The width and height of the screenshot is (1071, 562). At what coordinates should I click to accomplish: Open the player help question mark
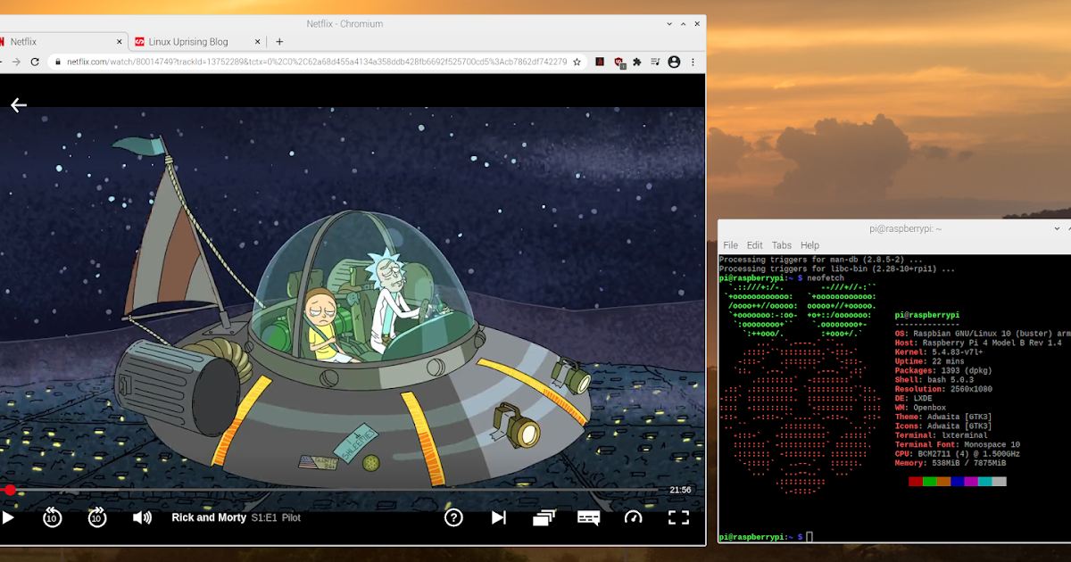(453, 517)
